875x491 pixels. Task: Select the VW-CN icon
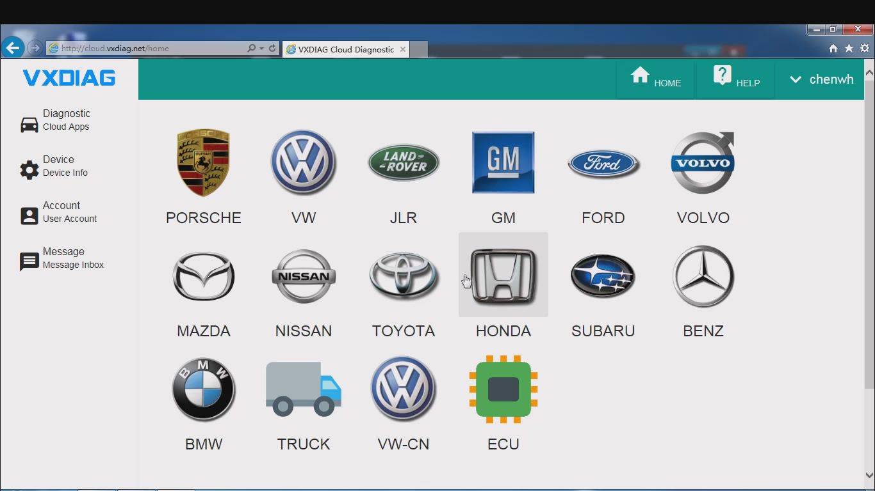[x=403, y=389]
